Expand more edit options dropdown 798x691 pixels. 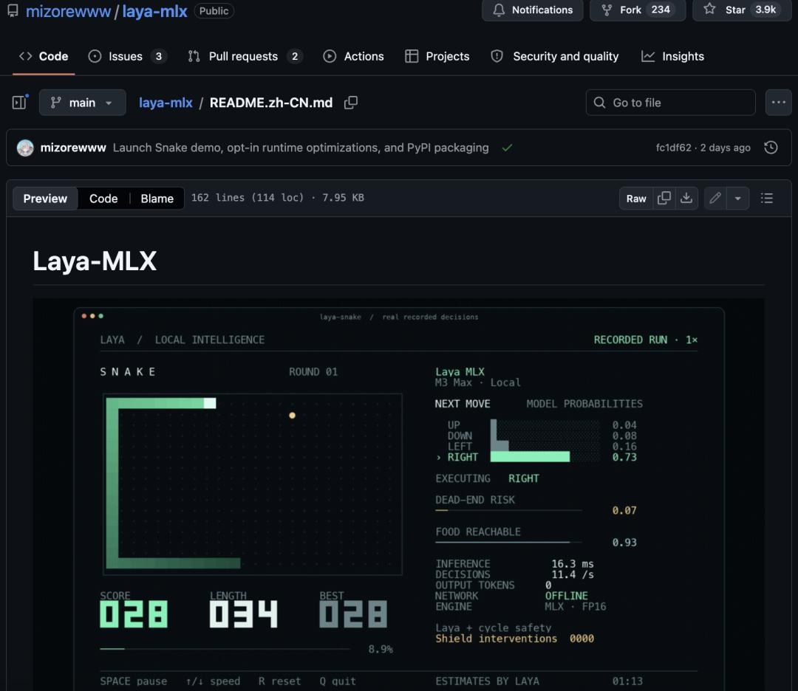738,199
